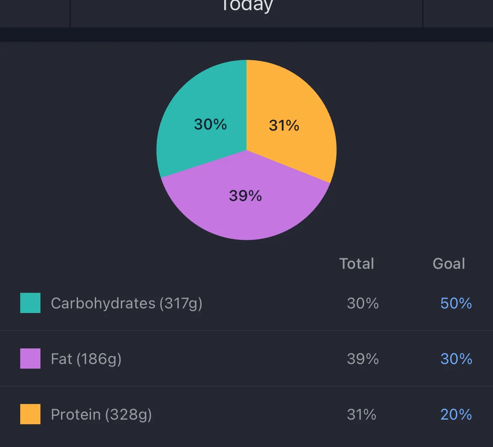Select the Protein (328g) label
This screenshot has height=447, width=493.
tap(101, 415)
